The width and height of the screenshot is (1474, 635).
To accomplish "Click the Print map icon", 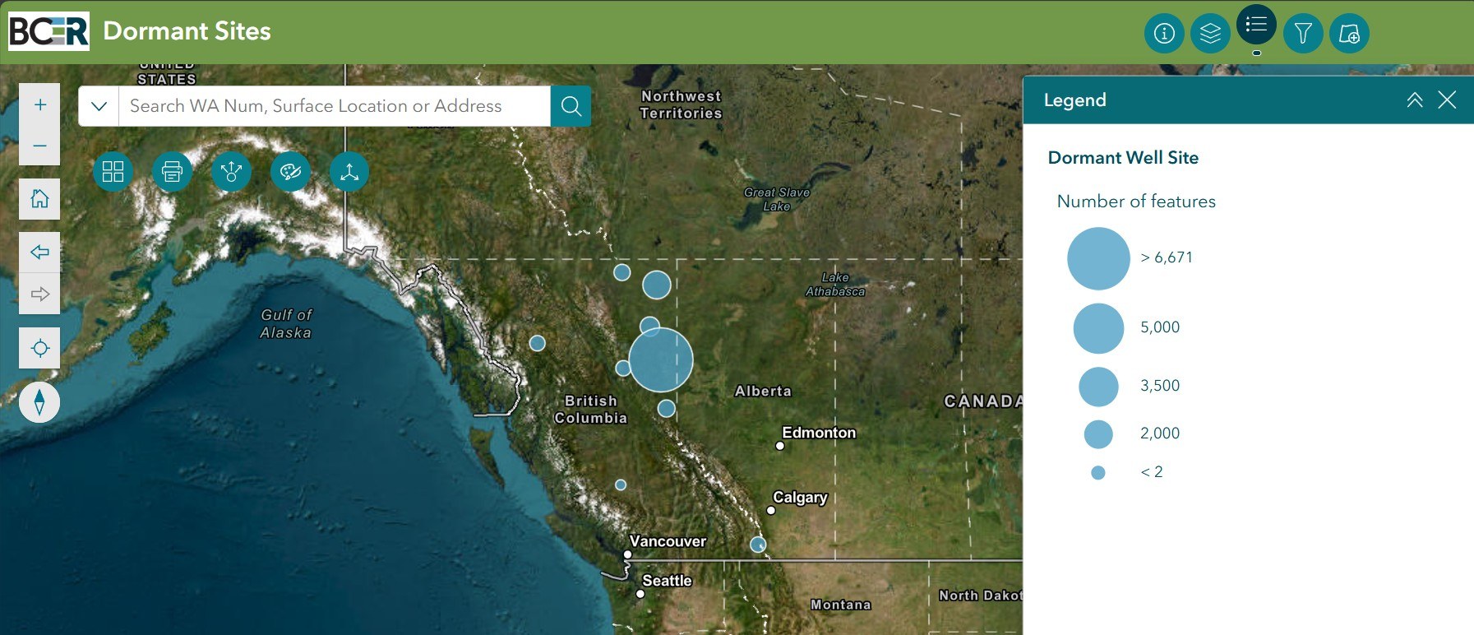I will 172,172.
